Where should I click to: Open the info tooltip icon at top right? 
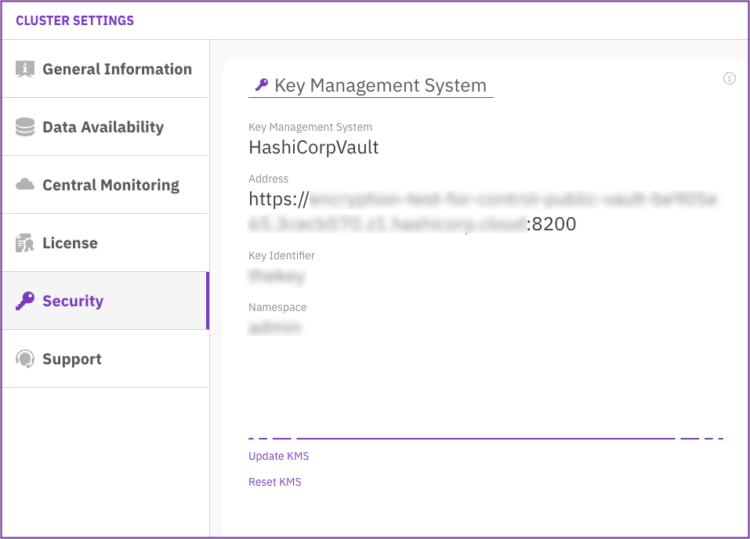729,78
